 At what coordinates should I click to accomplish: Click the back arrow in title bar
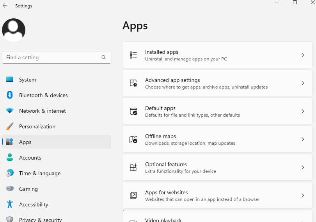(x=5, y=6)
